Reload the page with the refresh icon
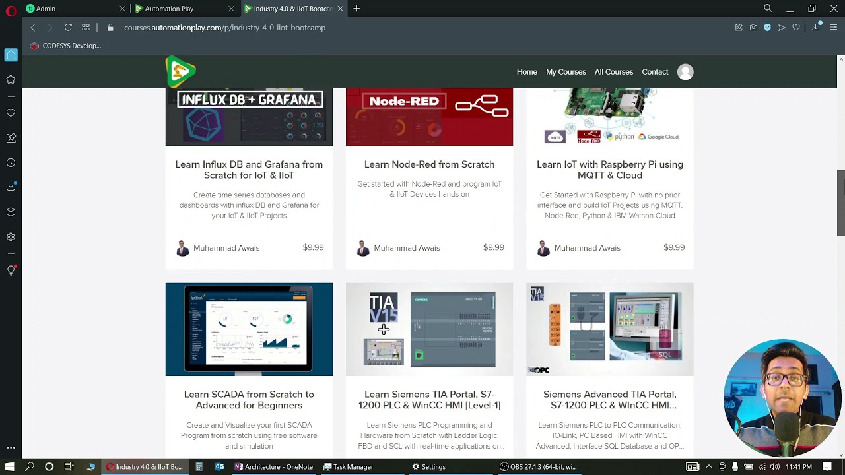 [x=68, y=28]
